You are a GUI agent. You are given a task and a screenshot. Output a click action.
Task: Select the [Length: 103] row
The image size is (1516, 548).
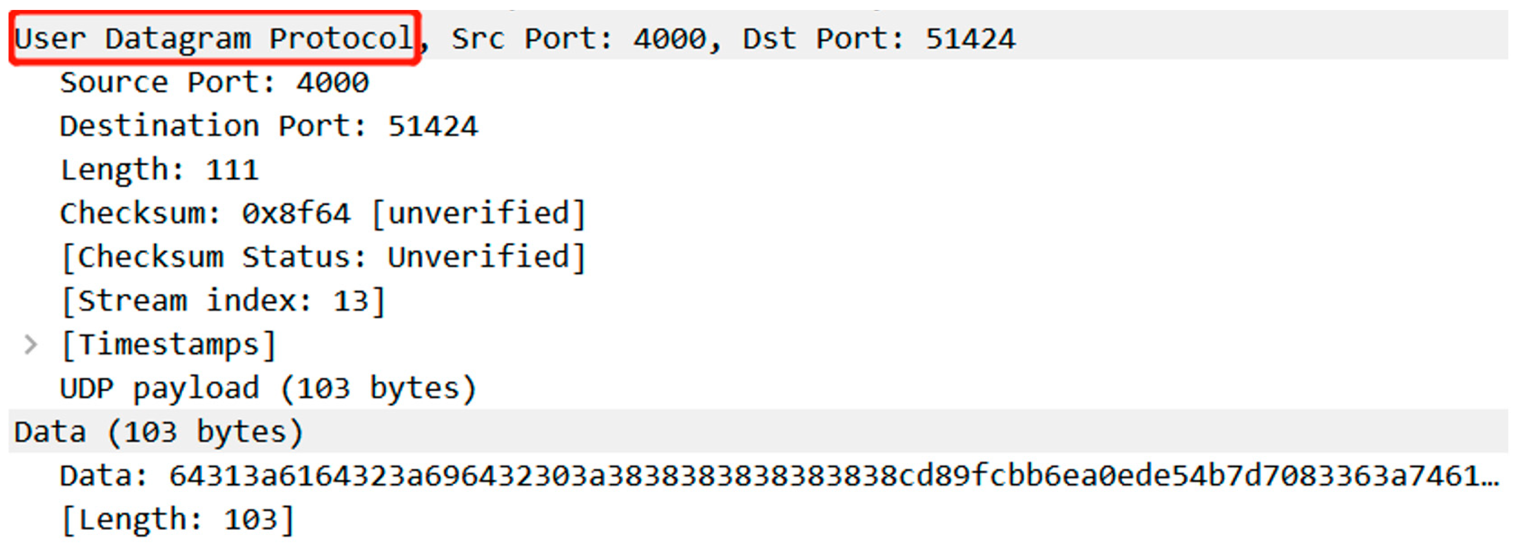177,520
